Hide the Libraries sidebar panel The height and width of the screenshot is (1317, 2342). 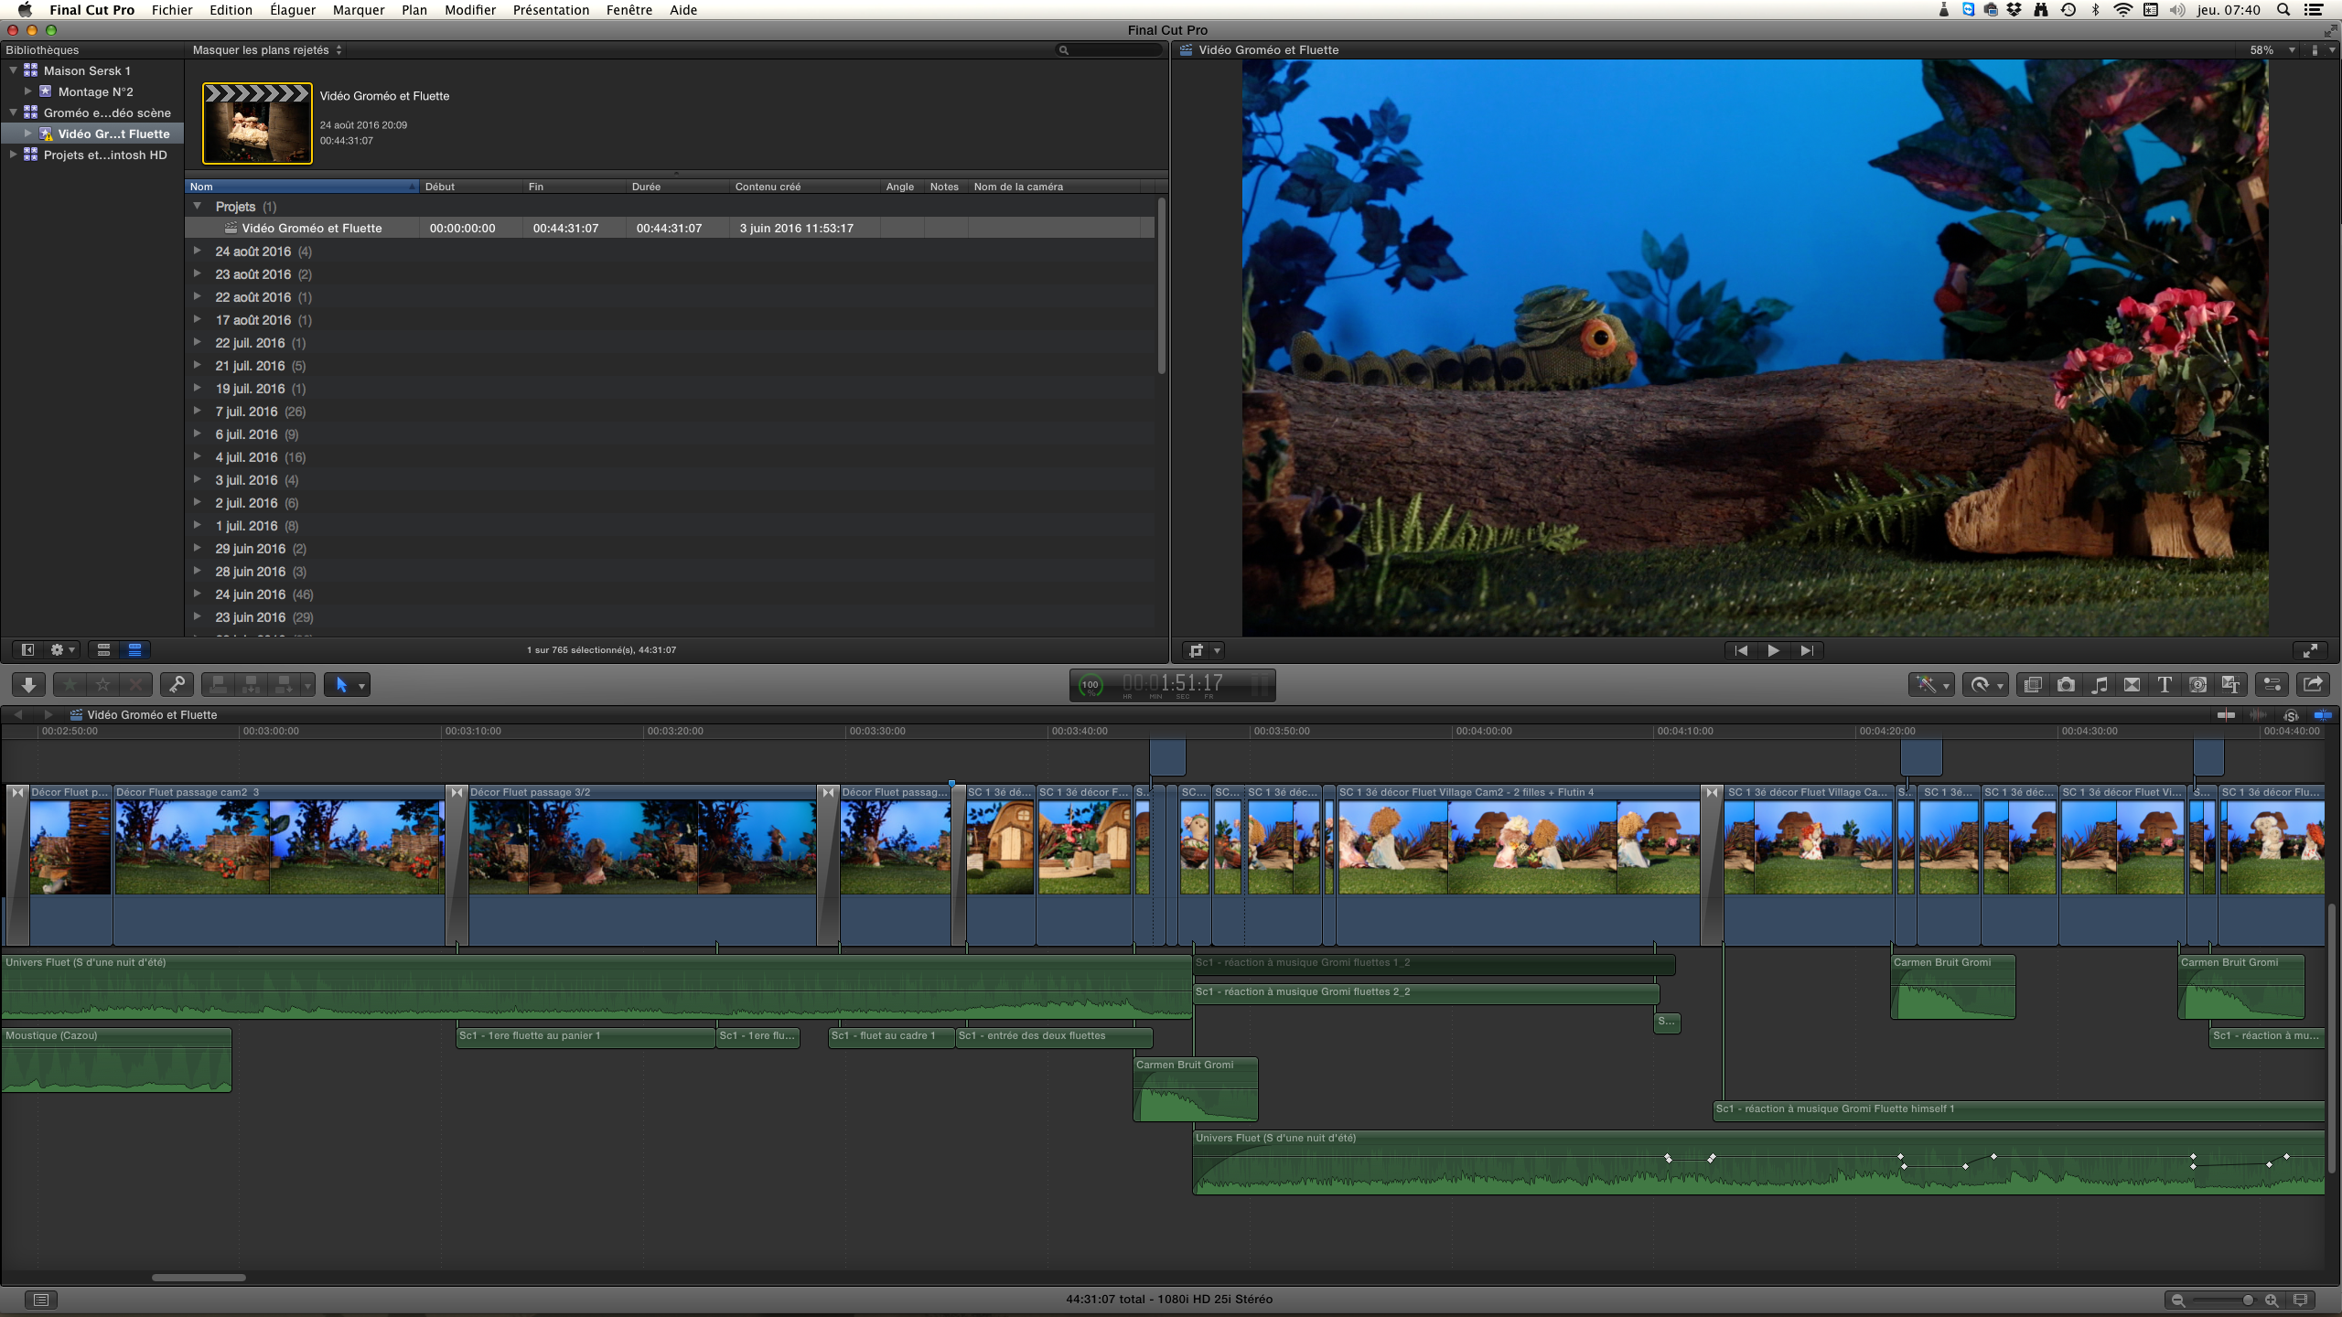[28, 649]
